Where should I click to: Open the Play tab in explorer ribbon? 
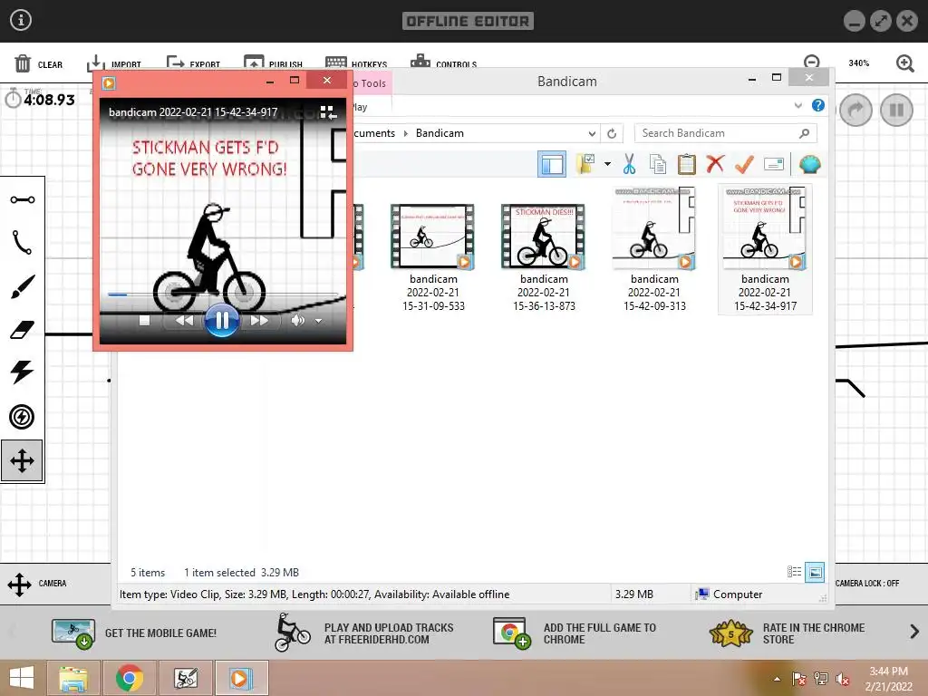pyautogui.click(x=359, y=107)
